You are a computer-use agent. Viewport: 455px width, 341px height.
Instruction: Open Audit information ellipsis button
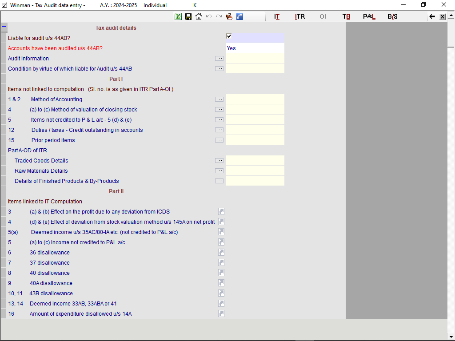(x=219, y=59)
